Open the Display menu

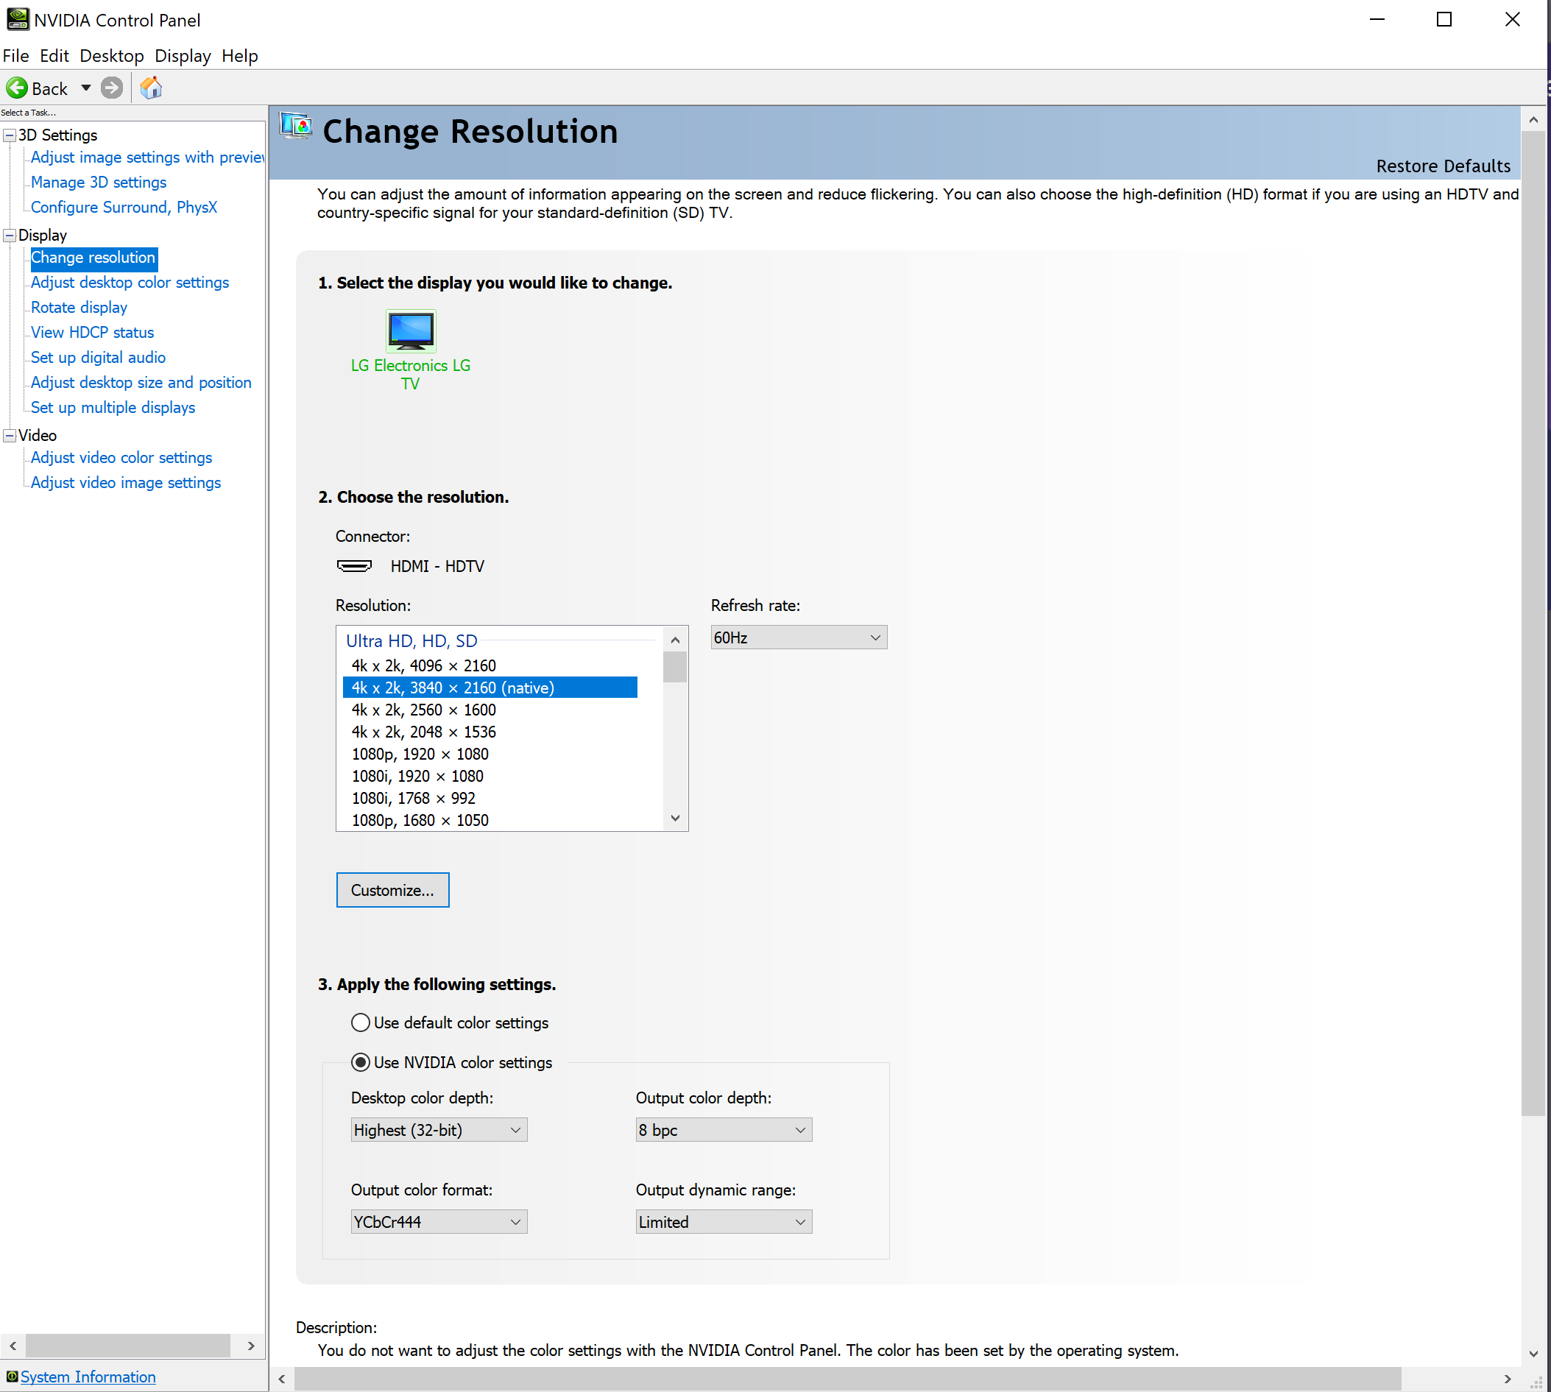point(183,56)
